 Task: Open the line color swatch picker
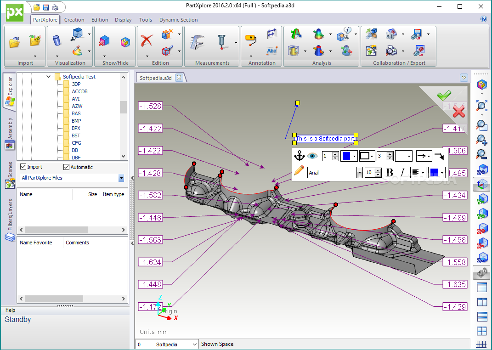pyautogui.click(x=349, y=156)
